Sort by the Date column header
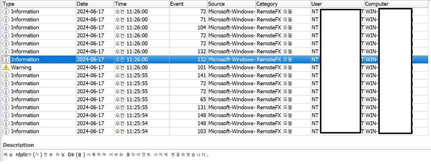Viewport: 431px width, 164px height. pyautogui.click(x=95, y=4)
